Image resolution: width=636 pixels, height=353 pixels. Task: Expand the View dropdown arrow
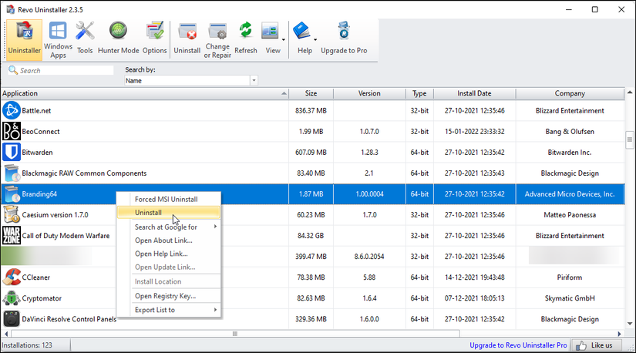[283, 40]
